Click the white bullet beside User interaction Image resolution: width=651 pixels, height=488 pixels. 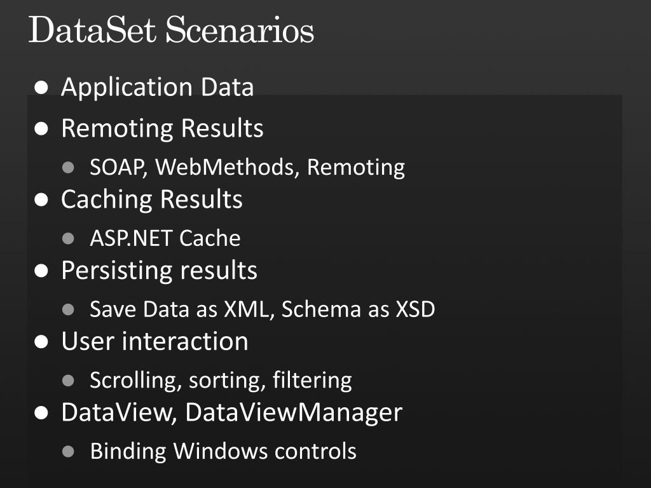pos(41,342)
